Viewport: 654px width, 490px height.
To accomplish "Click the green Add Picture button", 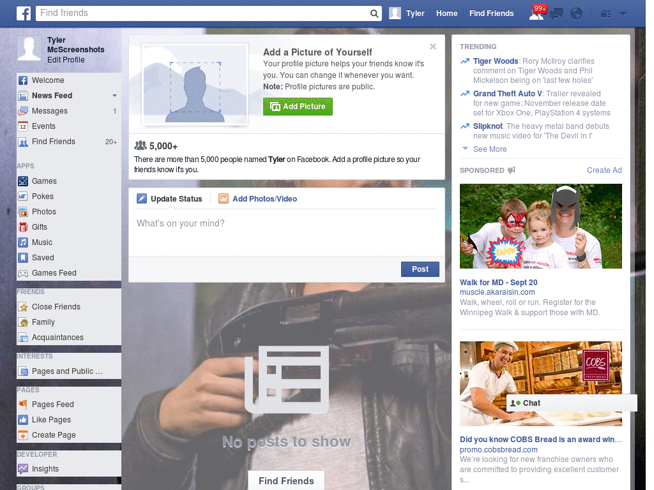I will (x=298, y=107).
